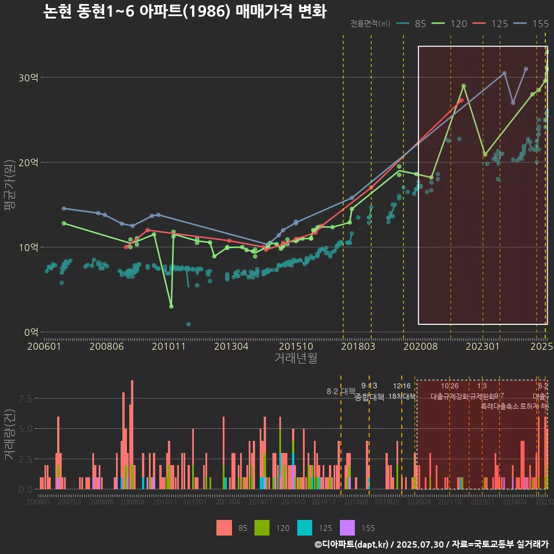Select the green 120 volume legend swatch
This screenshot has height=554, width=554.
tap(263, 527)
